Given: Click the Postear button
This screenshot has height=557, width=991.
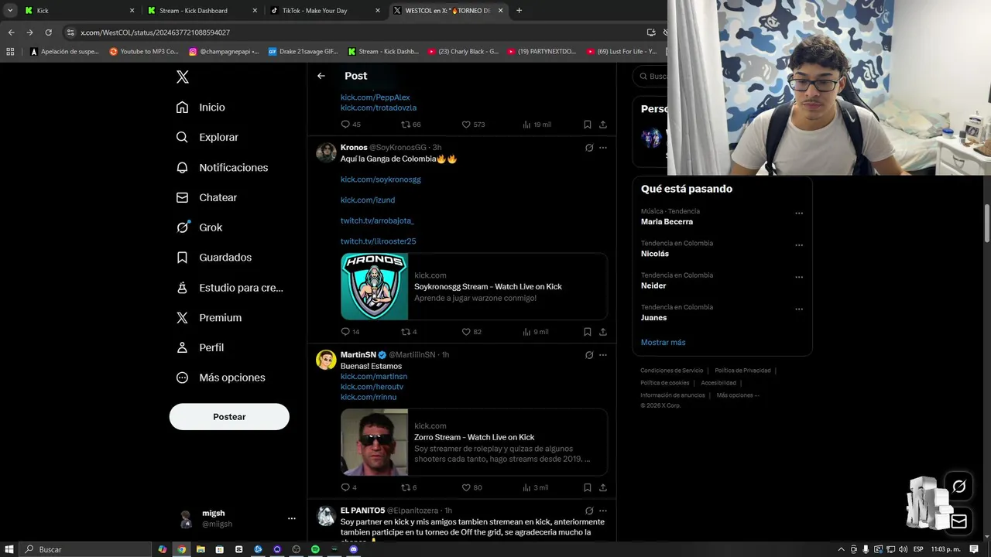Looking at the screenshot, I should [229, 417].
